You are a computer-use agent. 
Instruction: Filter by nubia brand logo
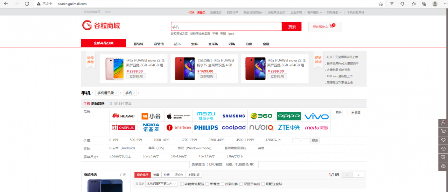pyautogui.click(x=261, y=128)
